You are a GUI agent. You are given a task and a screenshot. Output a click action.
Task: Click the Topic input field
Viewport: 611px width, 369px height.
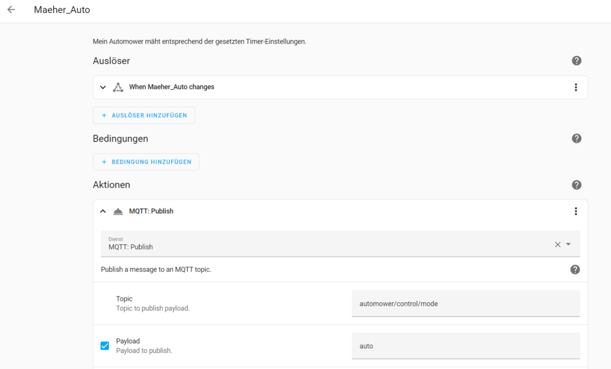pyautogui.click(x=465, y=303)
